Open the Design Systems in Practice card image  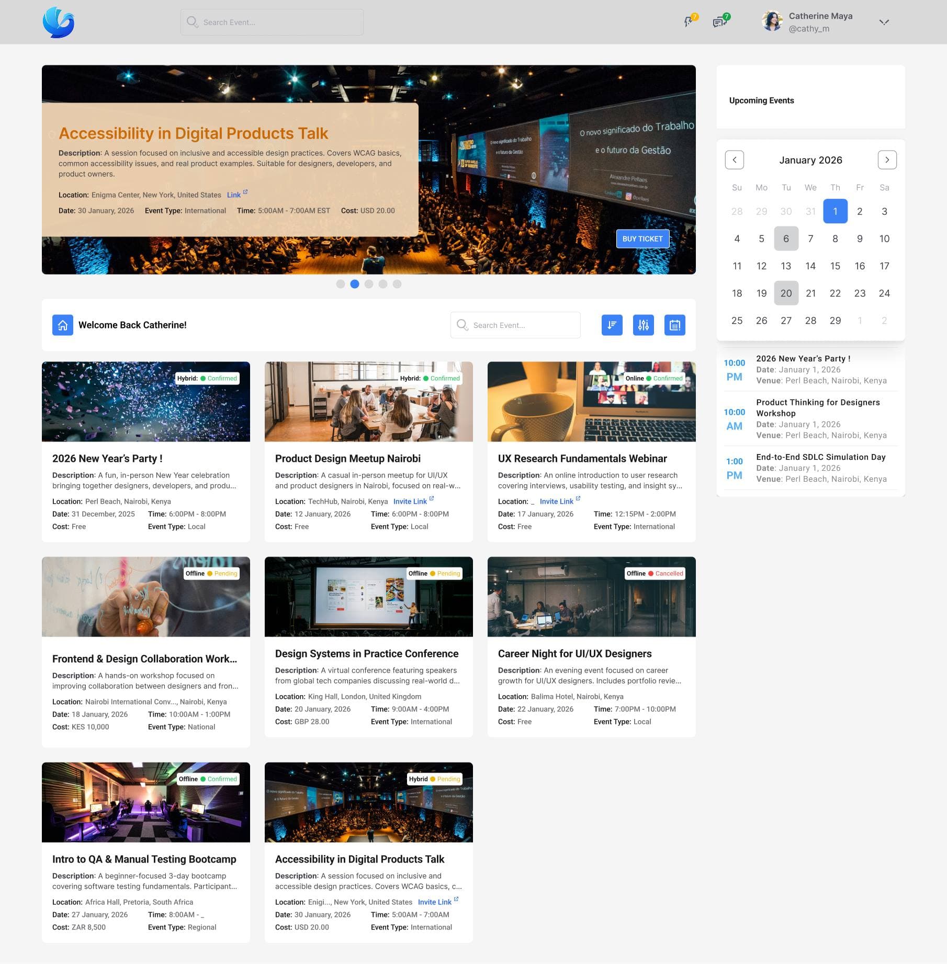(x=369, y=597)
